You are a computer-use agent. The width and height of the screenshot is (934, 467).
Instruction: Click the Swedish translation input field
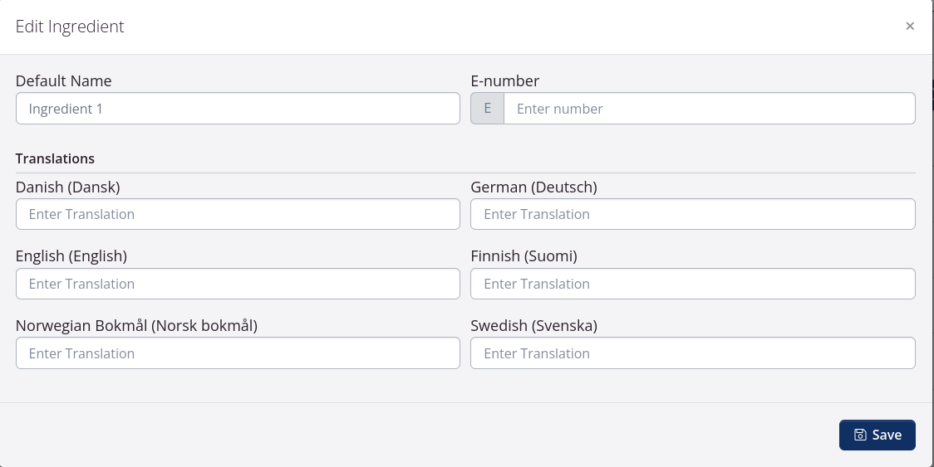point(692,353)
